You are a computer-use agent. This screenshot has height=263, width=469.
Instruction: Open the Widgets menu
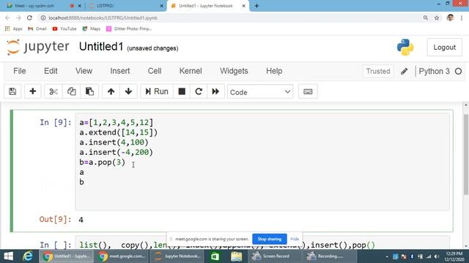pyautogui.click(x=234, y=71)
